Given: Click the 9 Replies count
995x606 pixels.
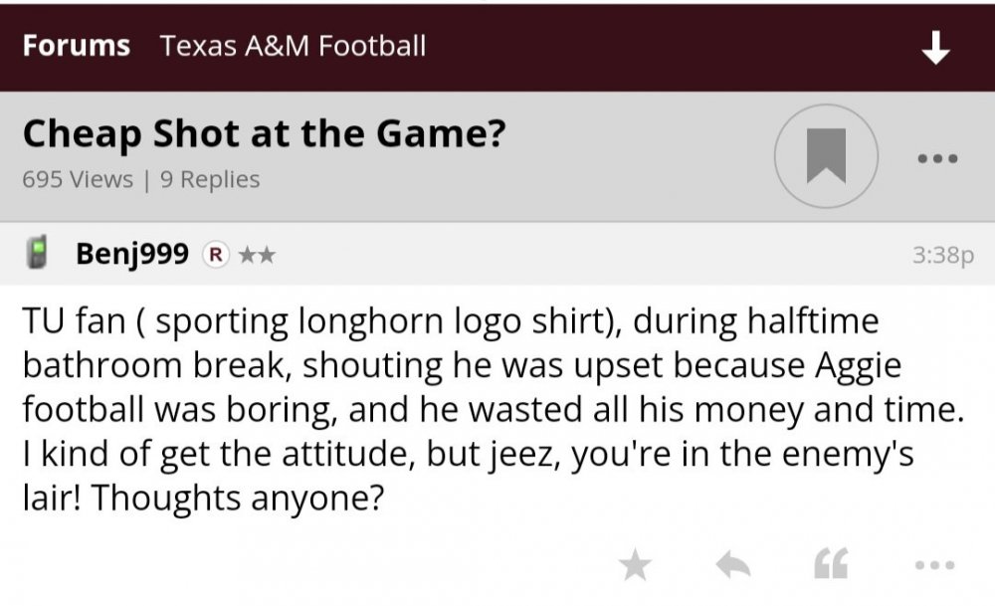Looking at the screenshot, I should click(x=209, y=180).
